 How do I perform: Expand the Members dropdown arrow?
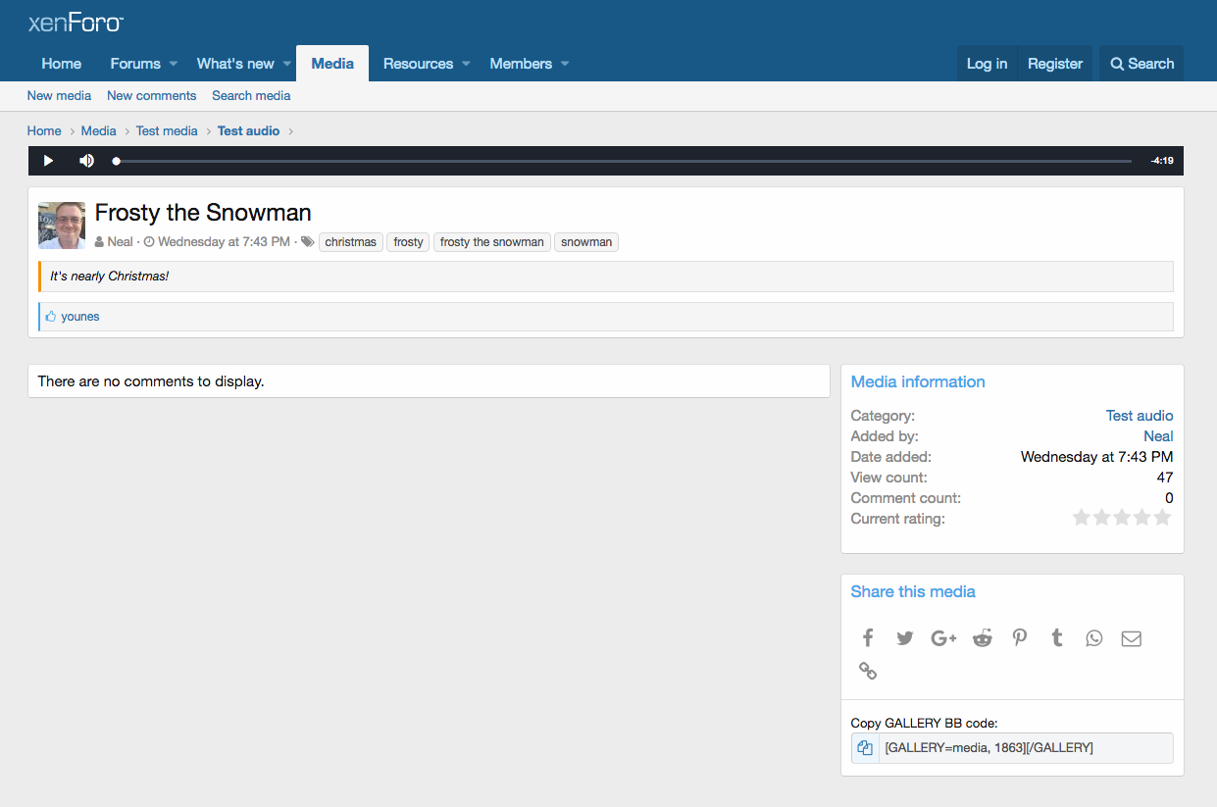coord(565,64)
